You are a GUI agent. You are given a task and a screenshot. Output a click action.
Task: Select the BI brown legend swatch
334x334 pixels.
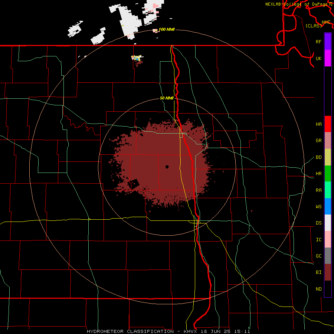point(328,272)
